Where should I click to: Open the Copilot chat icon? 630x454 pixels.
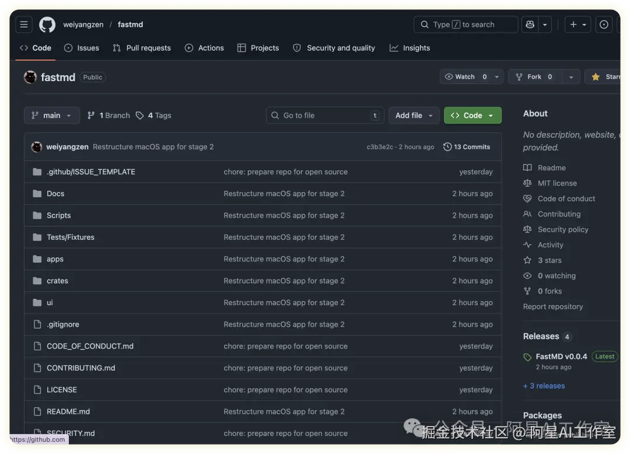[530, 25]
